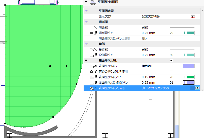Click the settings list scroll up arrow
Viewport: 204px width, 138px height.
[202, 11]
